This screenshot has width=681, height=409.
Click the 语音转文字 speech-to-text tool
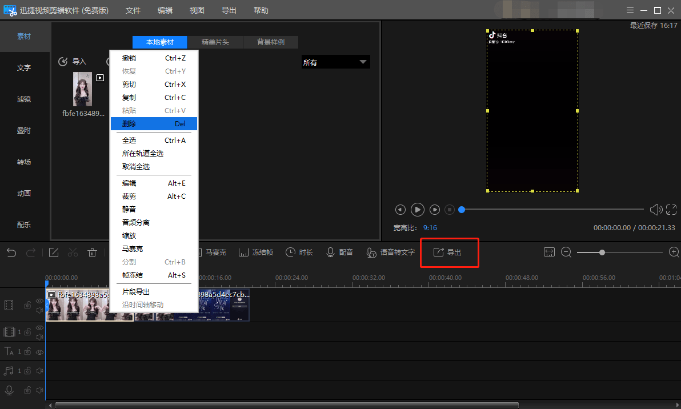[390, 252]
